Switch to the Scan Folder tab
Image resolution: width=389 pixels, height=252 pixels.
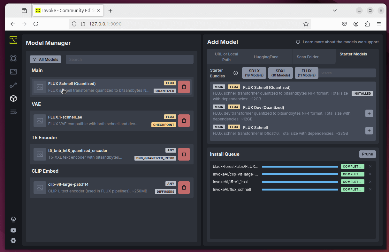314,57
